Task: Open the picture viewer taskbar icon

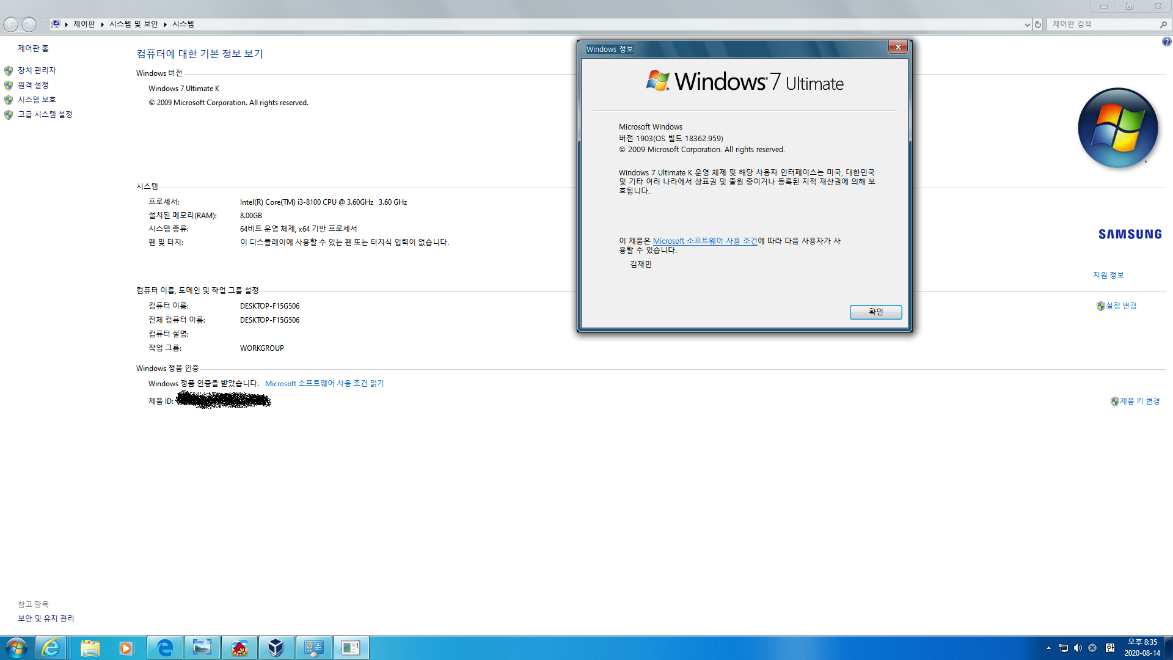Action: pyautogui.click(x=202, y=648)
